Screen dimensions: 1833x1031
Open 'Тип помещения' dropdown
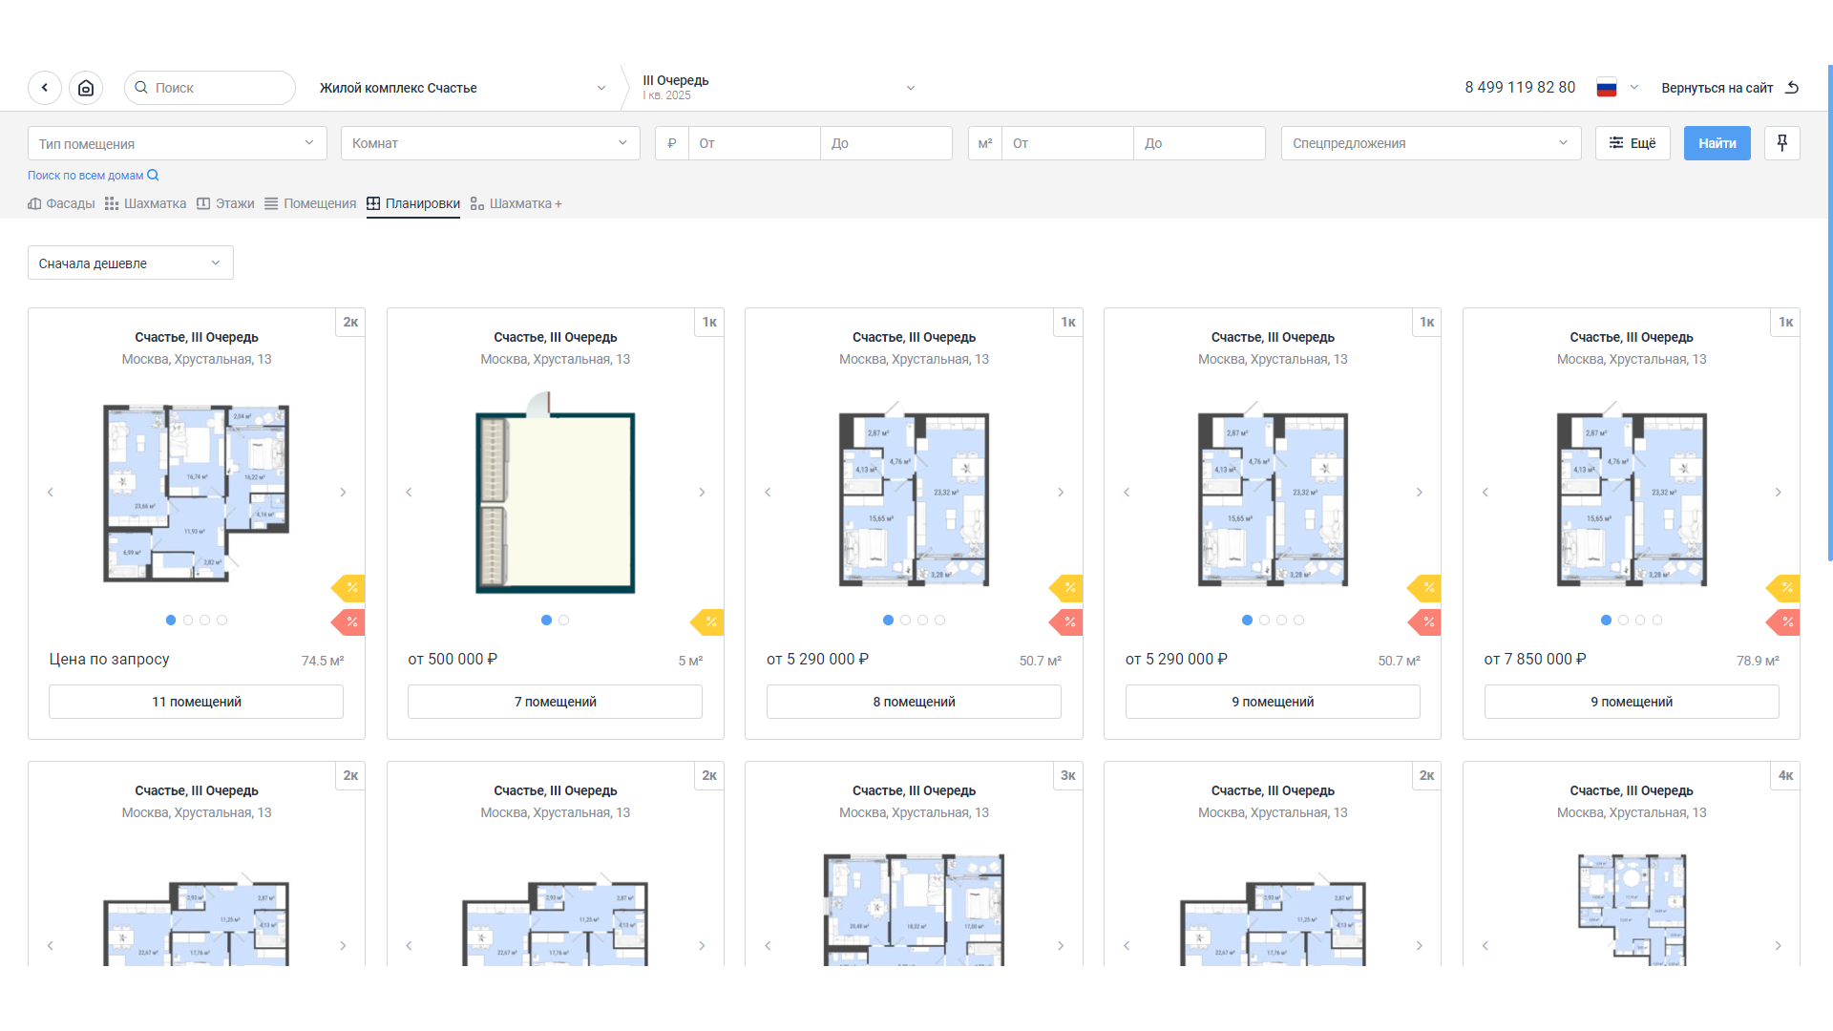[x=178, y=143]
